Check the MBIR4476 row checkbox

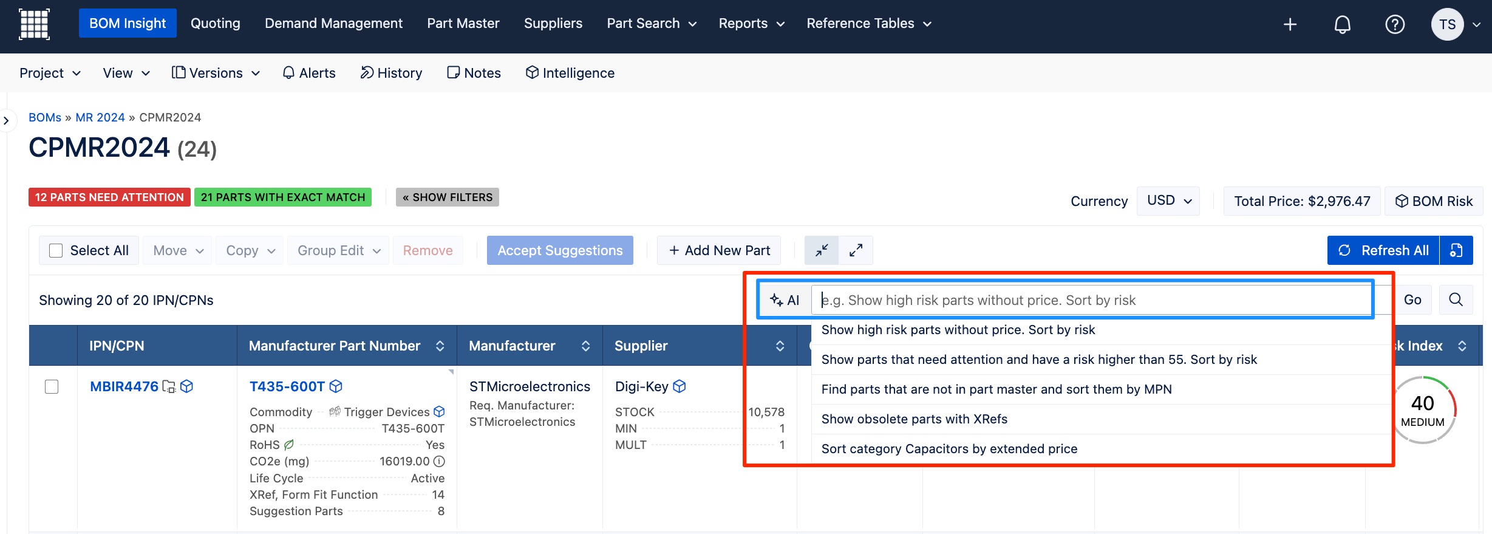(x=52, y=386)
